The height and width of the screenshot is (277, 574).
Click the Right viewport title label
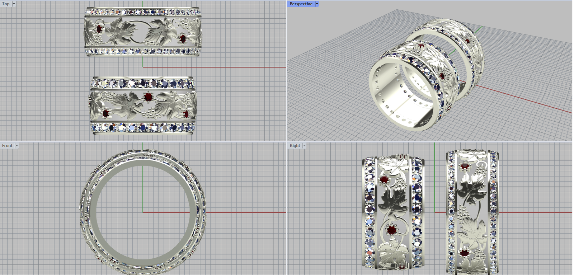coord(295,146)
